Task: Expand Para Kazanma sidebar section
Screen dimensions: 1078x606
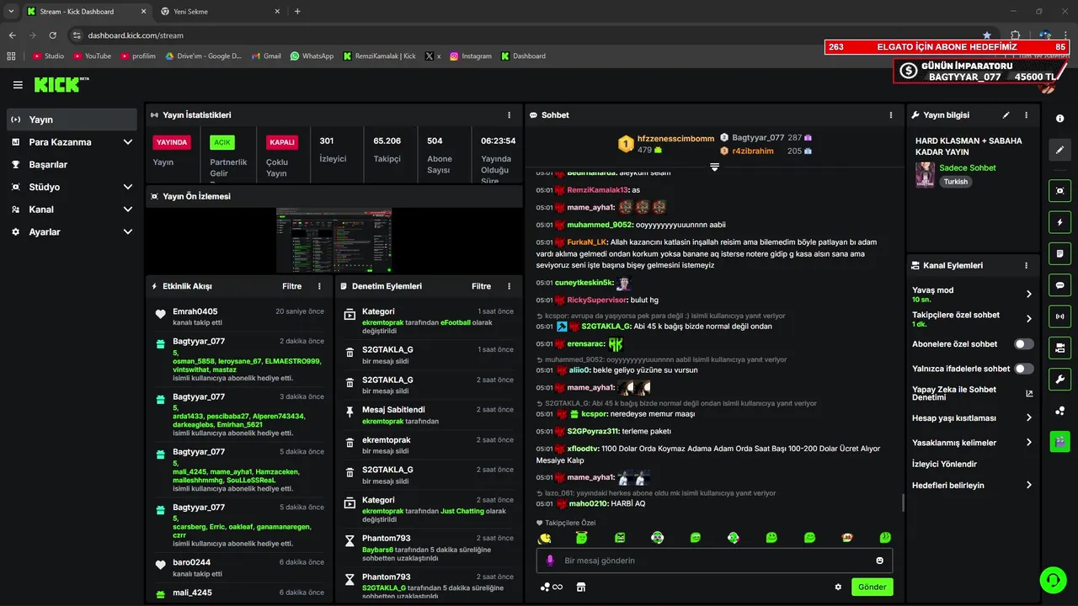Action: coord(128,142)
